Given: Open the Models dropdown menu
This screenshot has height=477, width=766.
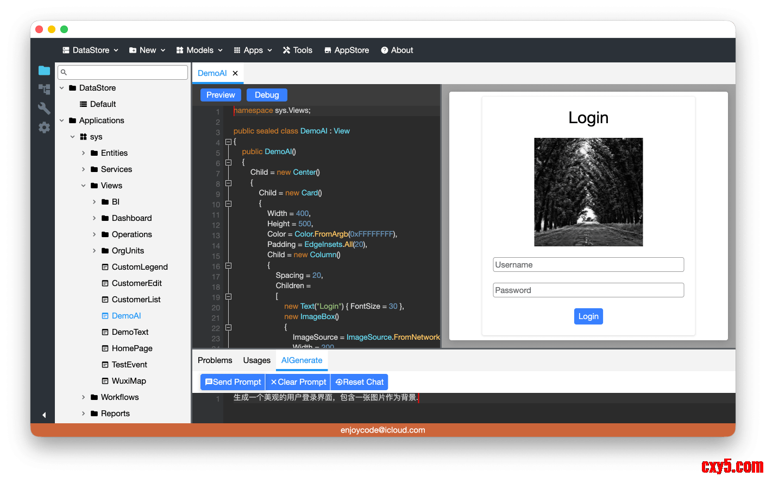Looking at the screenshot, I should [199, 50].
